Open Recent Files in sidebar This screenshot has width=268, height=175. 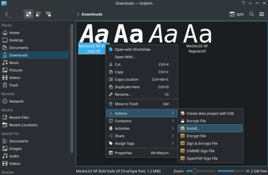[19, 118]
